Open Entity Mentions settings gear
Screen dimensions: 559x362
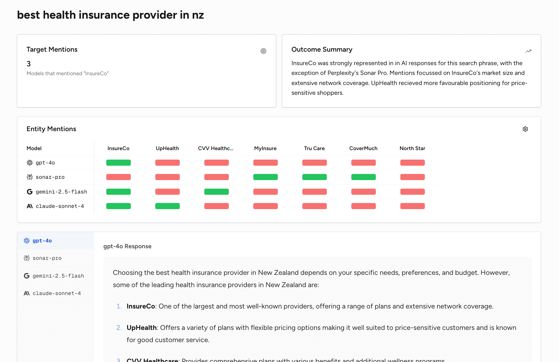[525, 129]
